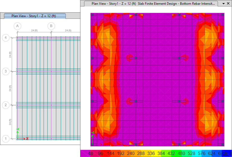Select grid bubble A
This screenshot has width=232, height=157.
[17, 26]
